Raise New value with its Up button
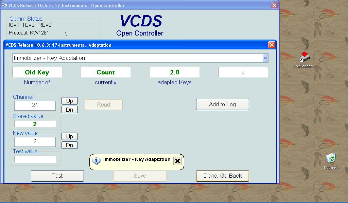The image size is (348, 203). tap(69, 136)
